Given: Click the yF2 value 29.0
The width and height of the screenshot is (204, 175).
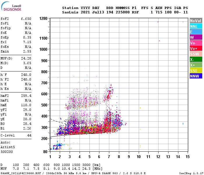Looking at the screenshot, I should (x=27, y=110).
